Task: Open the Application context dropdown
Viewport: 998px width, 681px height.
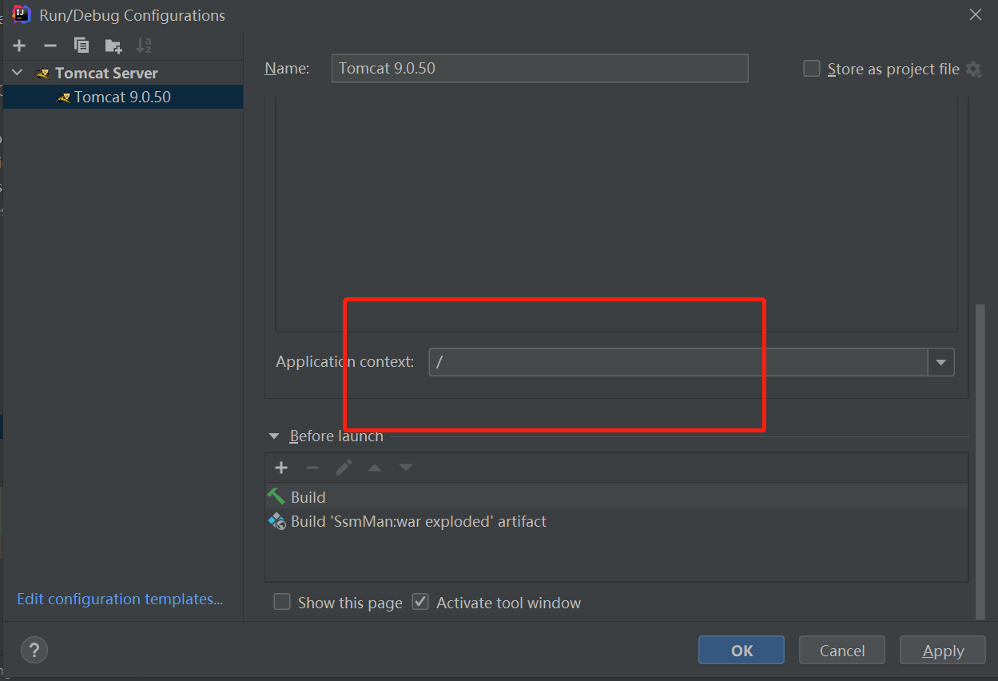Action: 940,362
